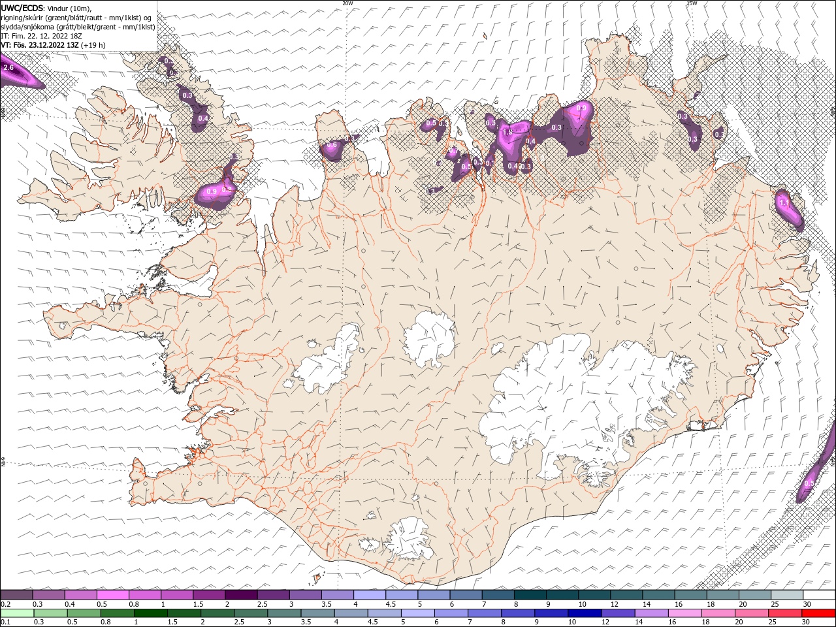The image size is (836, 627).
Task: Click the 0.6 precipitation value label
Action: tap(331, 145)
